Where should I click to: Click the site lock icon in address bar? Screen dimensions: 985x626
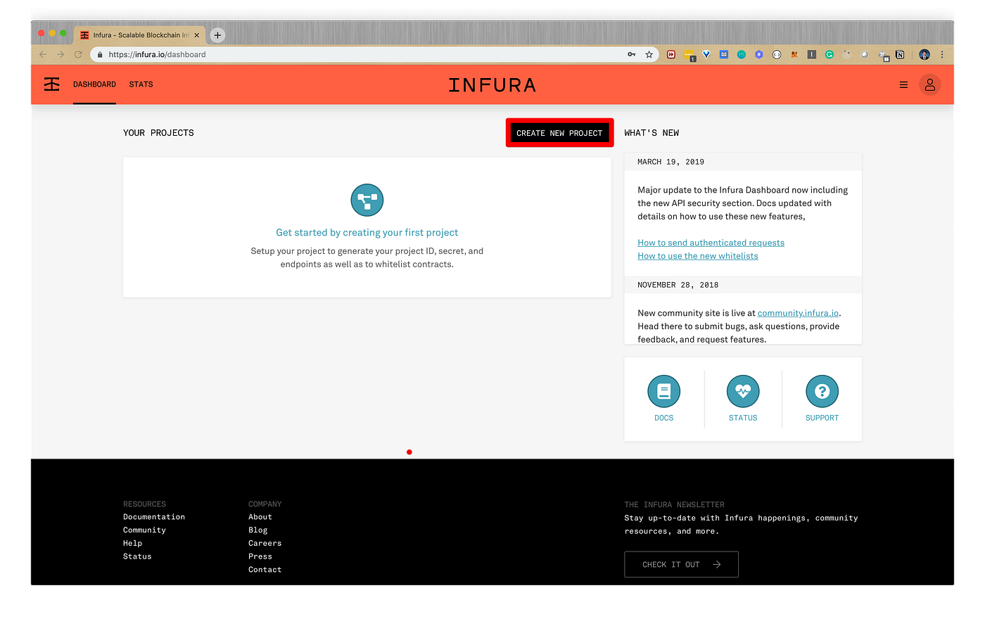[101, 54]
